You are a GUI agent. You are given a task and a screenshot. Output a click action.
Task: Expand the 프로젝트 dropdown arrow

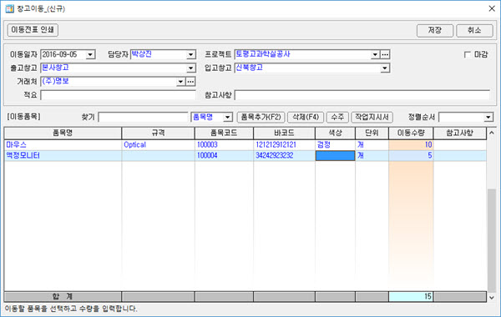click(375, 54)
